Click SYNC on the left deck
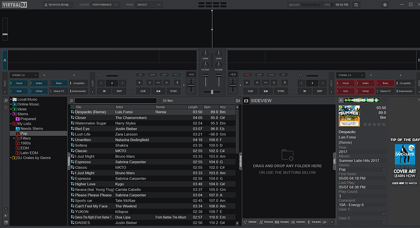Image resolution: width=420 pixels, height=228 pixels. click(173, 91)
